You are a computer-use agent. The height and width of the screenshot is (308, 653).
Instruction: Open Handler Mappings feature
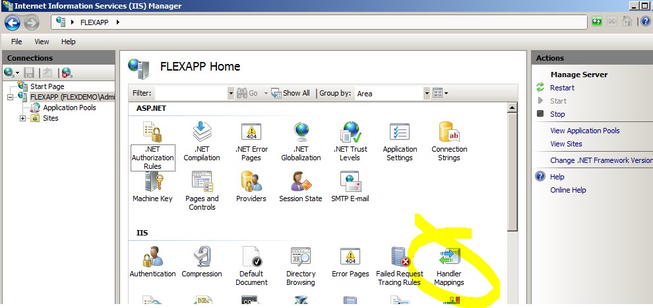click(x=449, y=266)
